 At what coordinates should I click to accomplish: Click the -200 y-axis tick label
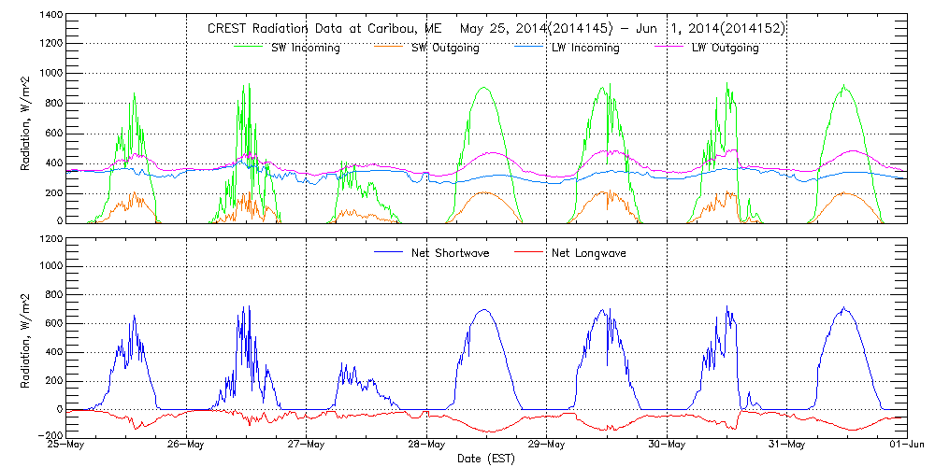pos(50,436)
